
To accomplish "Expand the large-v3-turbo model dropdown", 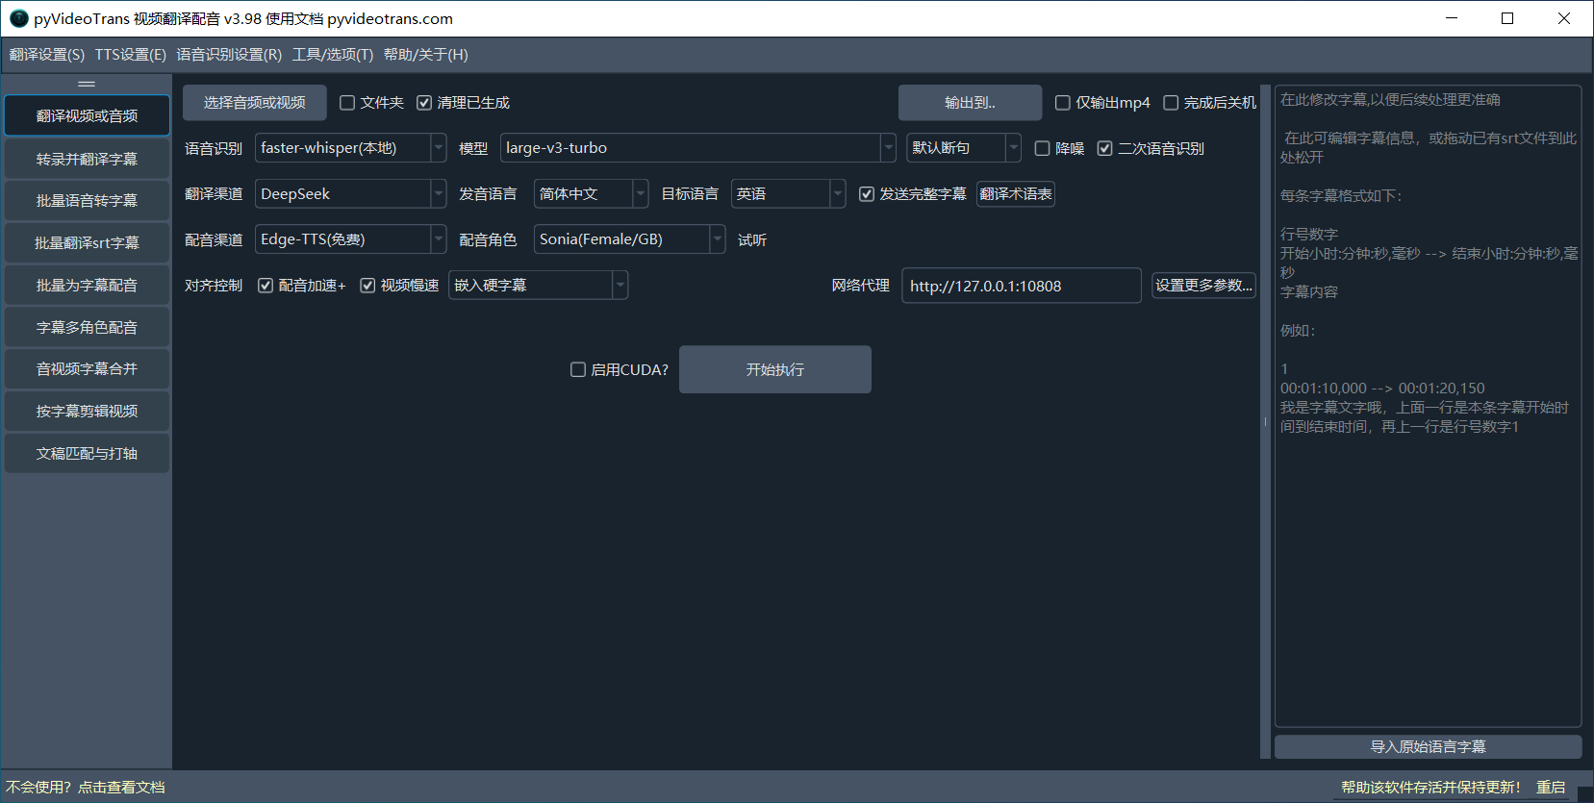I will point(697,148).
